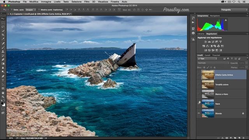Select the Eyedropper tool
Viewport: 249px width, 140px height.
pos(3,39)
